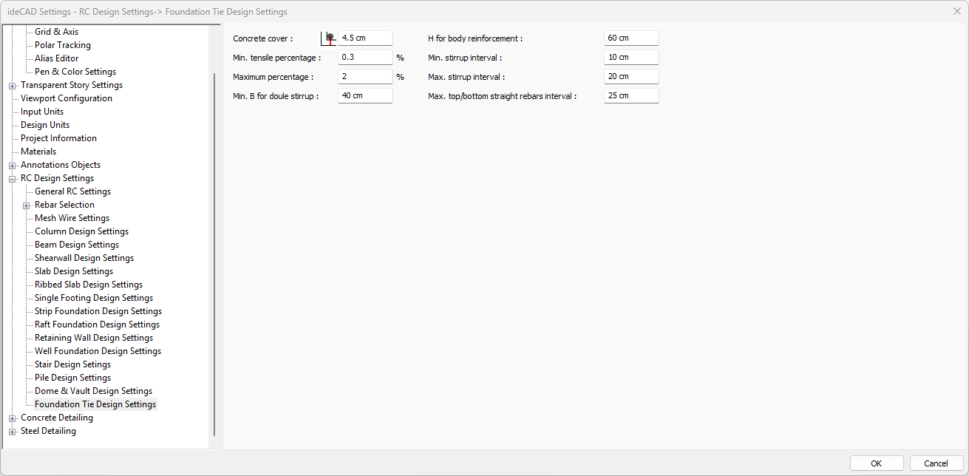Image resolution: width=969 pixels, height=476 pixels.
Task: Expand the Transparent Story Settings node
Action: click(12, 85)
